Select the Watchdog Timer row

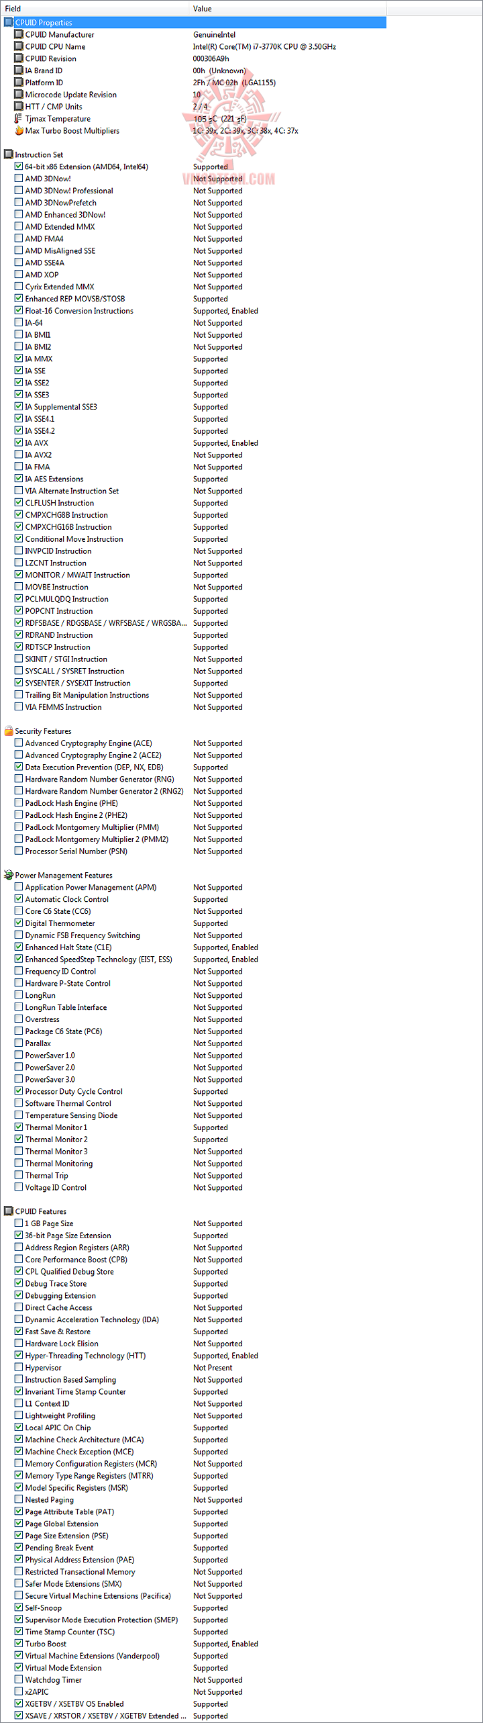point(194,1680)
